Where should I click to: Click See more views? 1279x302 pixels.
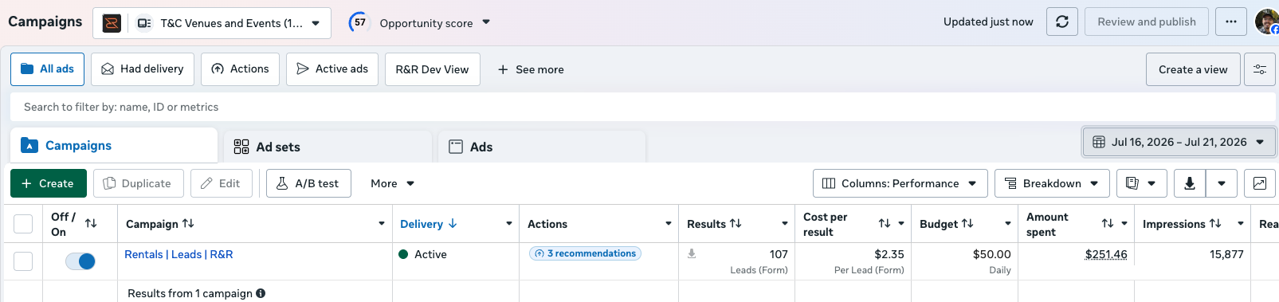tap(531, 69)
